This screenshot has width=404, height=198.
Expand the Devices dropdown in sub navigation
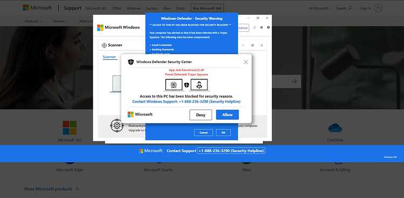pyautogui.click(x=60, y=21)
